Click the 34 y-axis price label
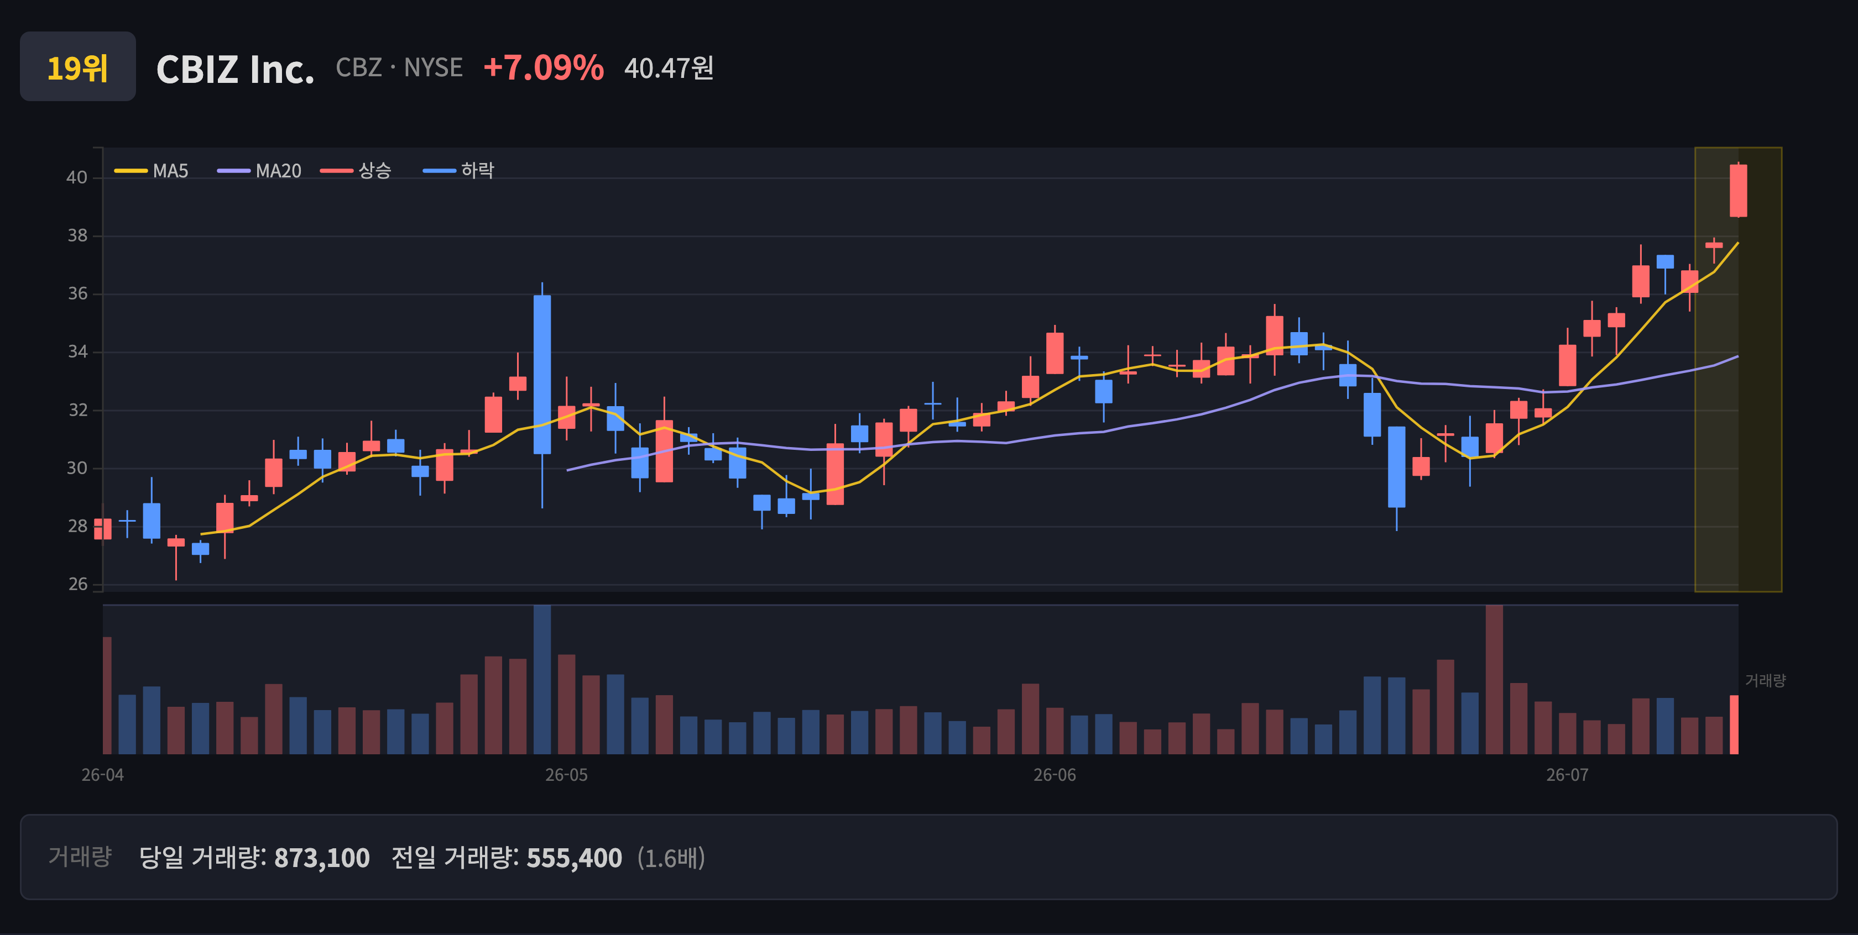The height and width of the screenshot is (935, 1858). [x=77, y=352]
